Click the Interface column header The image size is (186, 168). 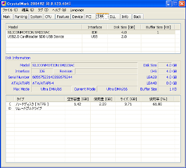click(94, 27)
